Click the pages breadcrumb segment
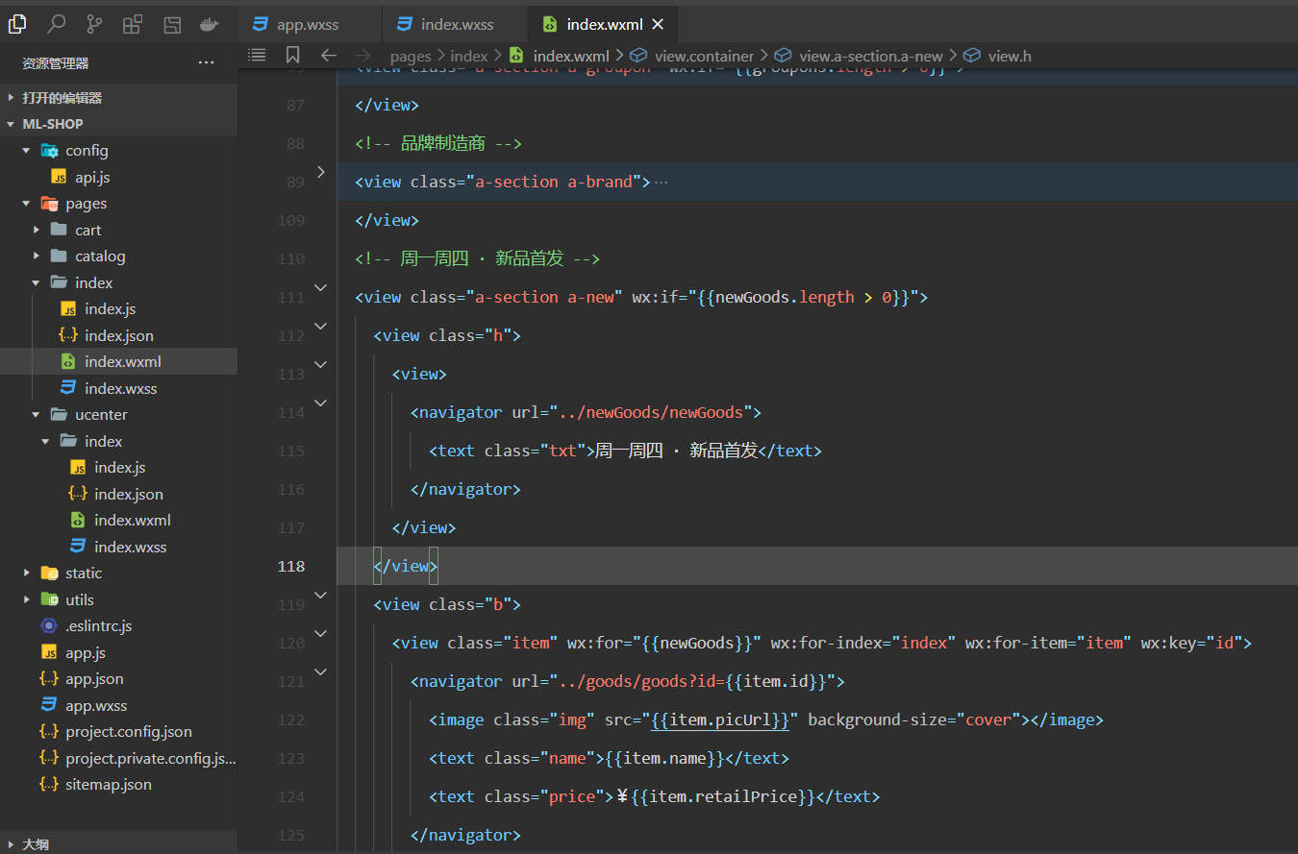The width and height of the screenshot is (1298, 854). pyautogui.click(x=411, y=56)
